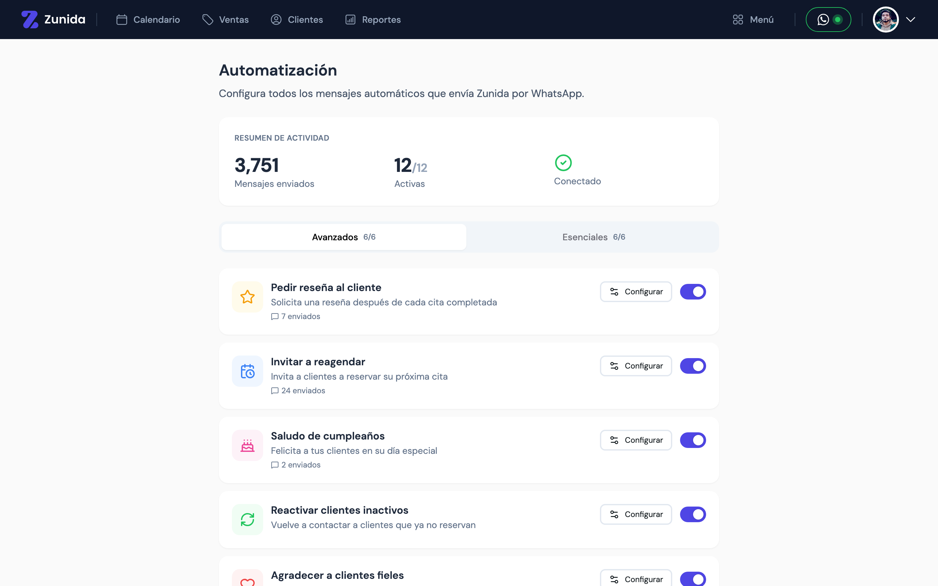This screenshot has width=938, height=586.
Task: Click the calendar-clock icon for Invitar a reagendar
Action: point(247,371)
